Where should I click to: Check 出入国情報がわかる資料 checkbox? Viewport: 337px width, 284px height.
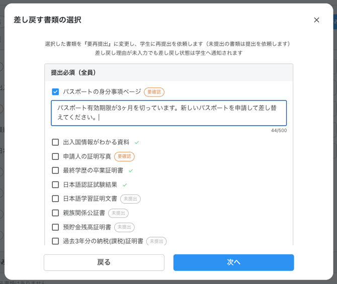click(x=55, y=142)
